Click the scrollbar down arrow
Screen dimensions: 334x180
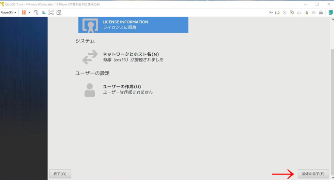click(x=332, y=178)
